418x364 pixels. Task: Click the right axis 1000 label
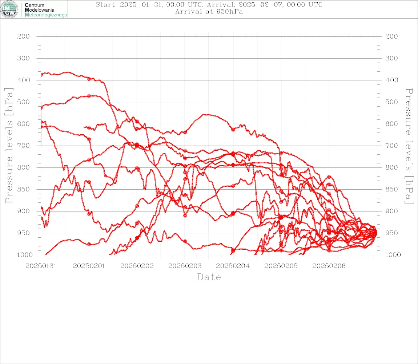393,255
